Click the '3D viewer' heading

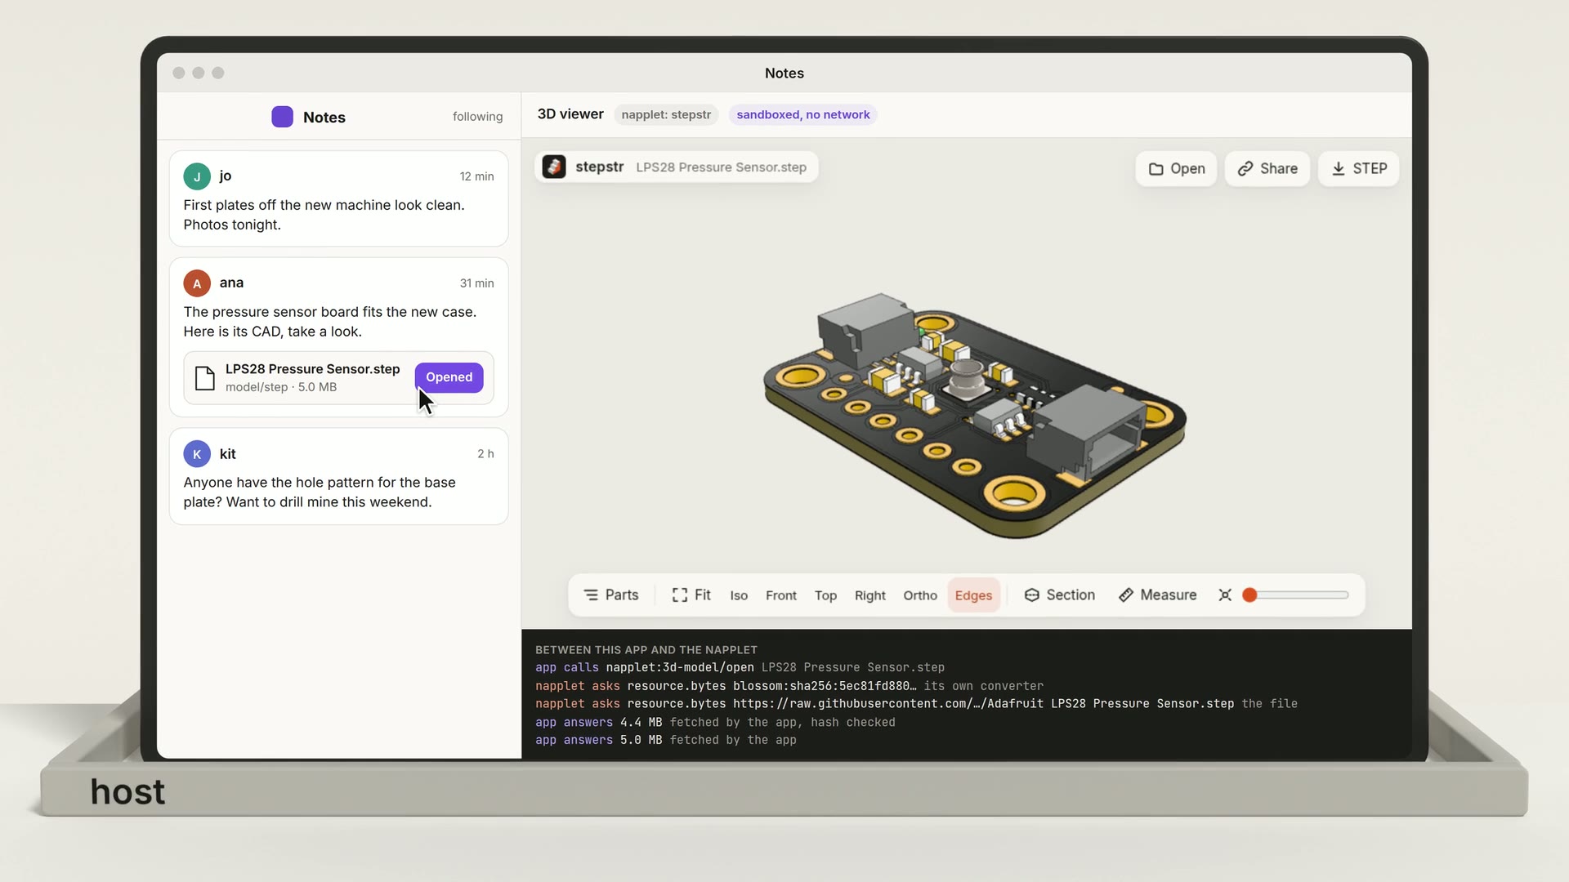point(570,114)
